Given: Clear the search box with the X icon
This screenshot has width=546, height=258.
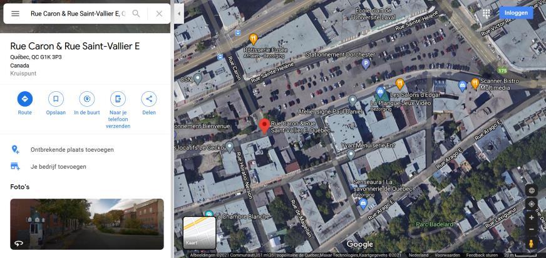Looking at the screenshot, I should (x=159, y=14).
